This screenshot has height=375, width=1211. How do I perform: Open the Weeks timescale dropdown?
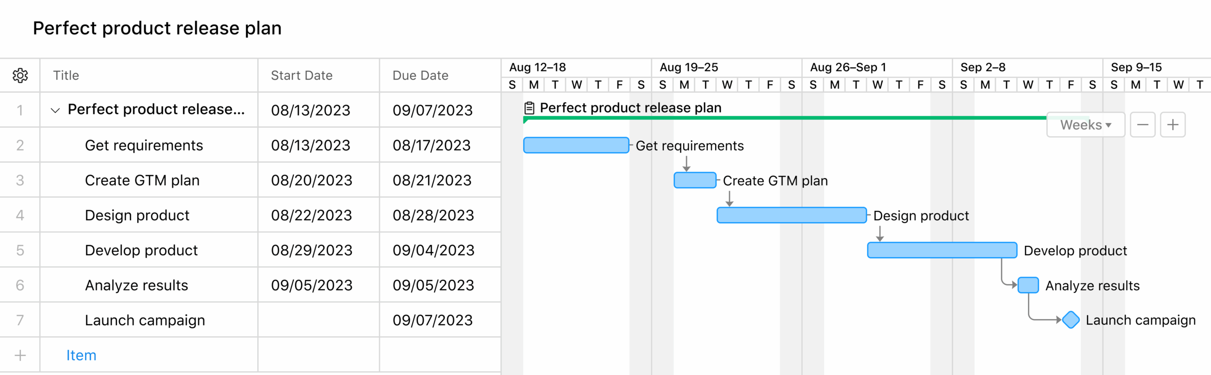click(1085, 124)
